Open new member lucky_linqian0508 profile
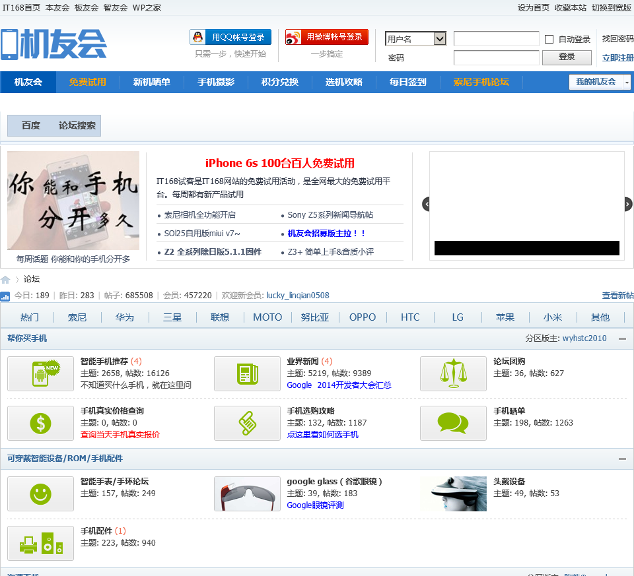The image size is (634, 576). click(298, 296)
